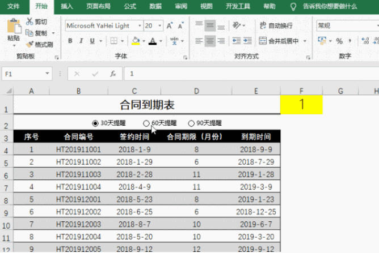
Task: Open borders dropdown arrow
Action: [x=123, y=41]
